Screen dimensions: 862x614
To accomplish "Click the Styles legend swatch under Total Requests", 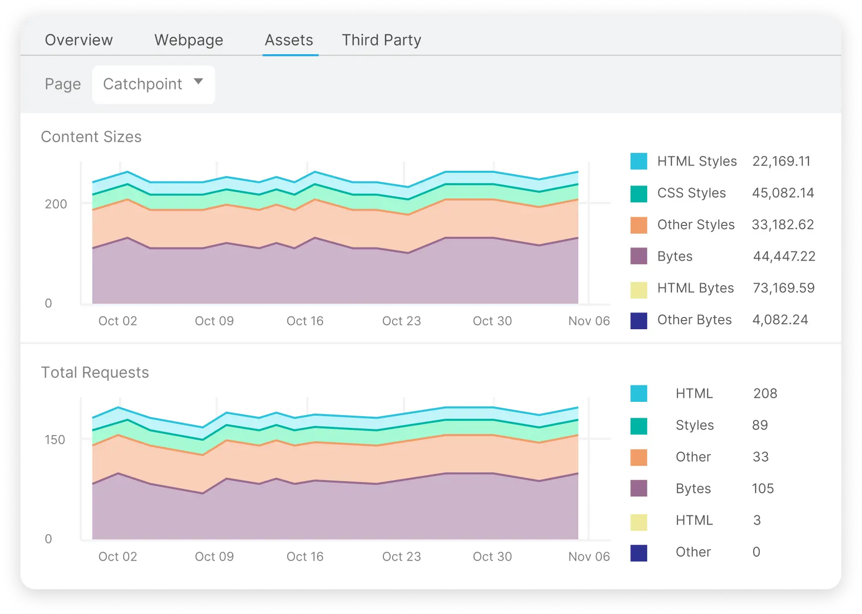I will [638, 425].
